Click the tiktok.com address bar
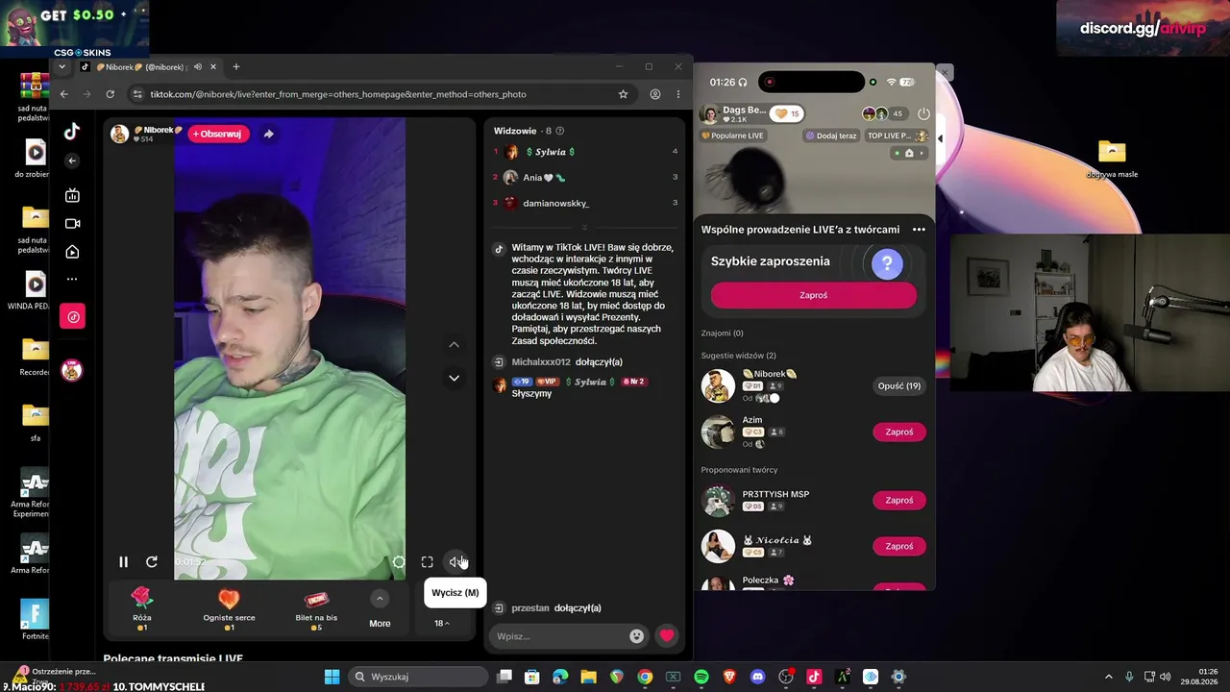1230x692 pixels. 380,94
